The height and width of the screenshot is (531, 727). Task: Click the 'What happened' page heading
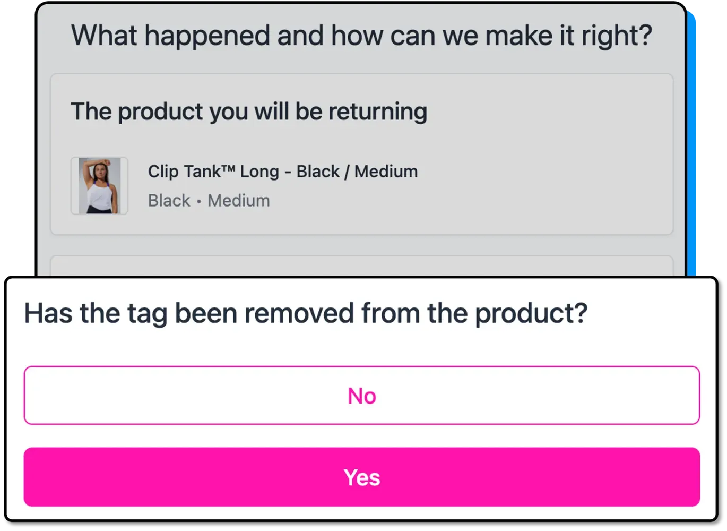click(x=361, y=36)
